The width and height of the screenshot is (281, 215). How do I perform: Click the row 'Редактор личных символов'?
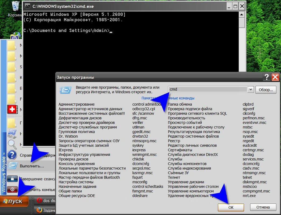[x=192, y=145]
